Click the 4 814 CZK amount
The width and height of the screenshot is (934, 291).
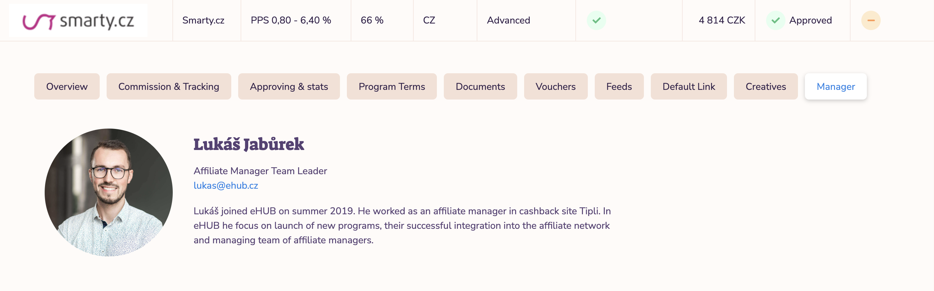click(x=721, y=21)
